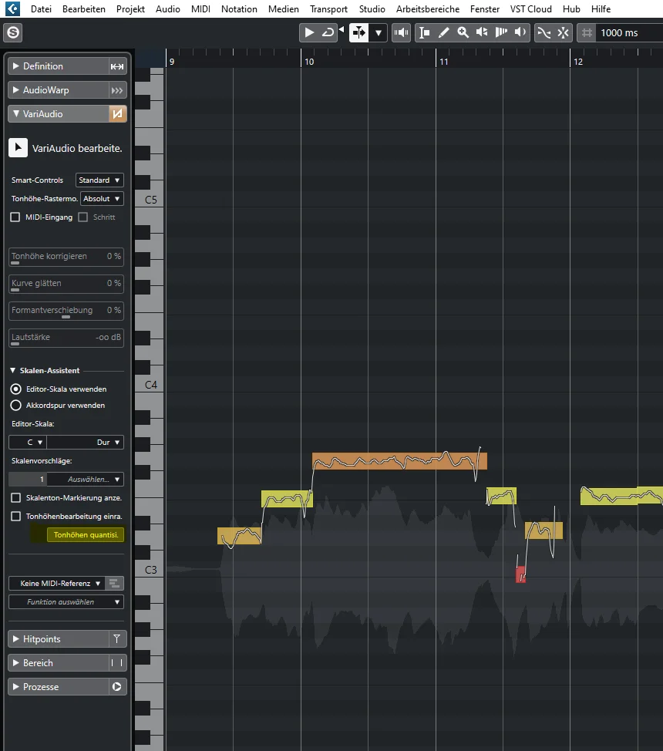Tick the Schritt checkbox
Viewport: 663px width, 751px height.
(83, 217)
